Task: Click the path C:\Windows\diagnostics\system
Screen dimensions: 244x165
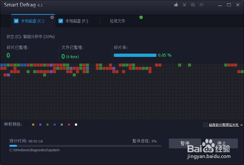Action: (34, 150)
